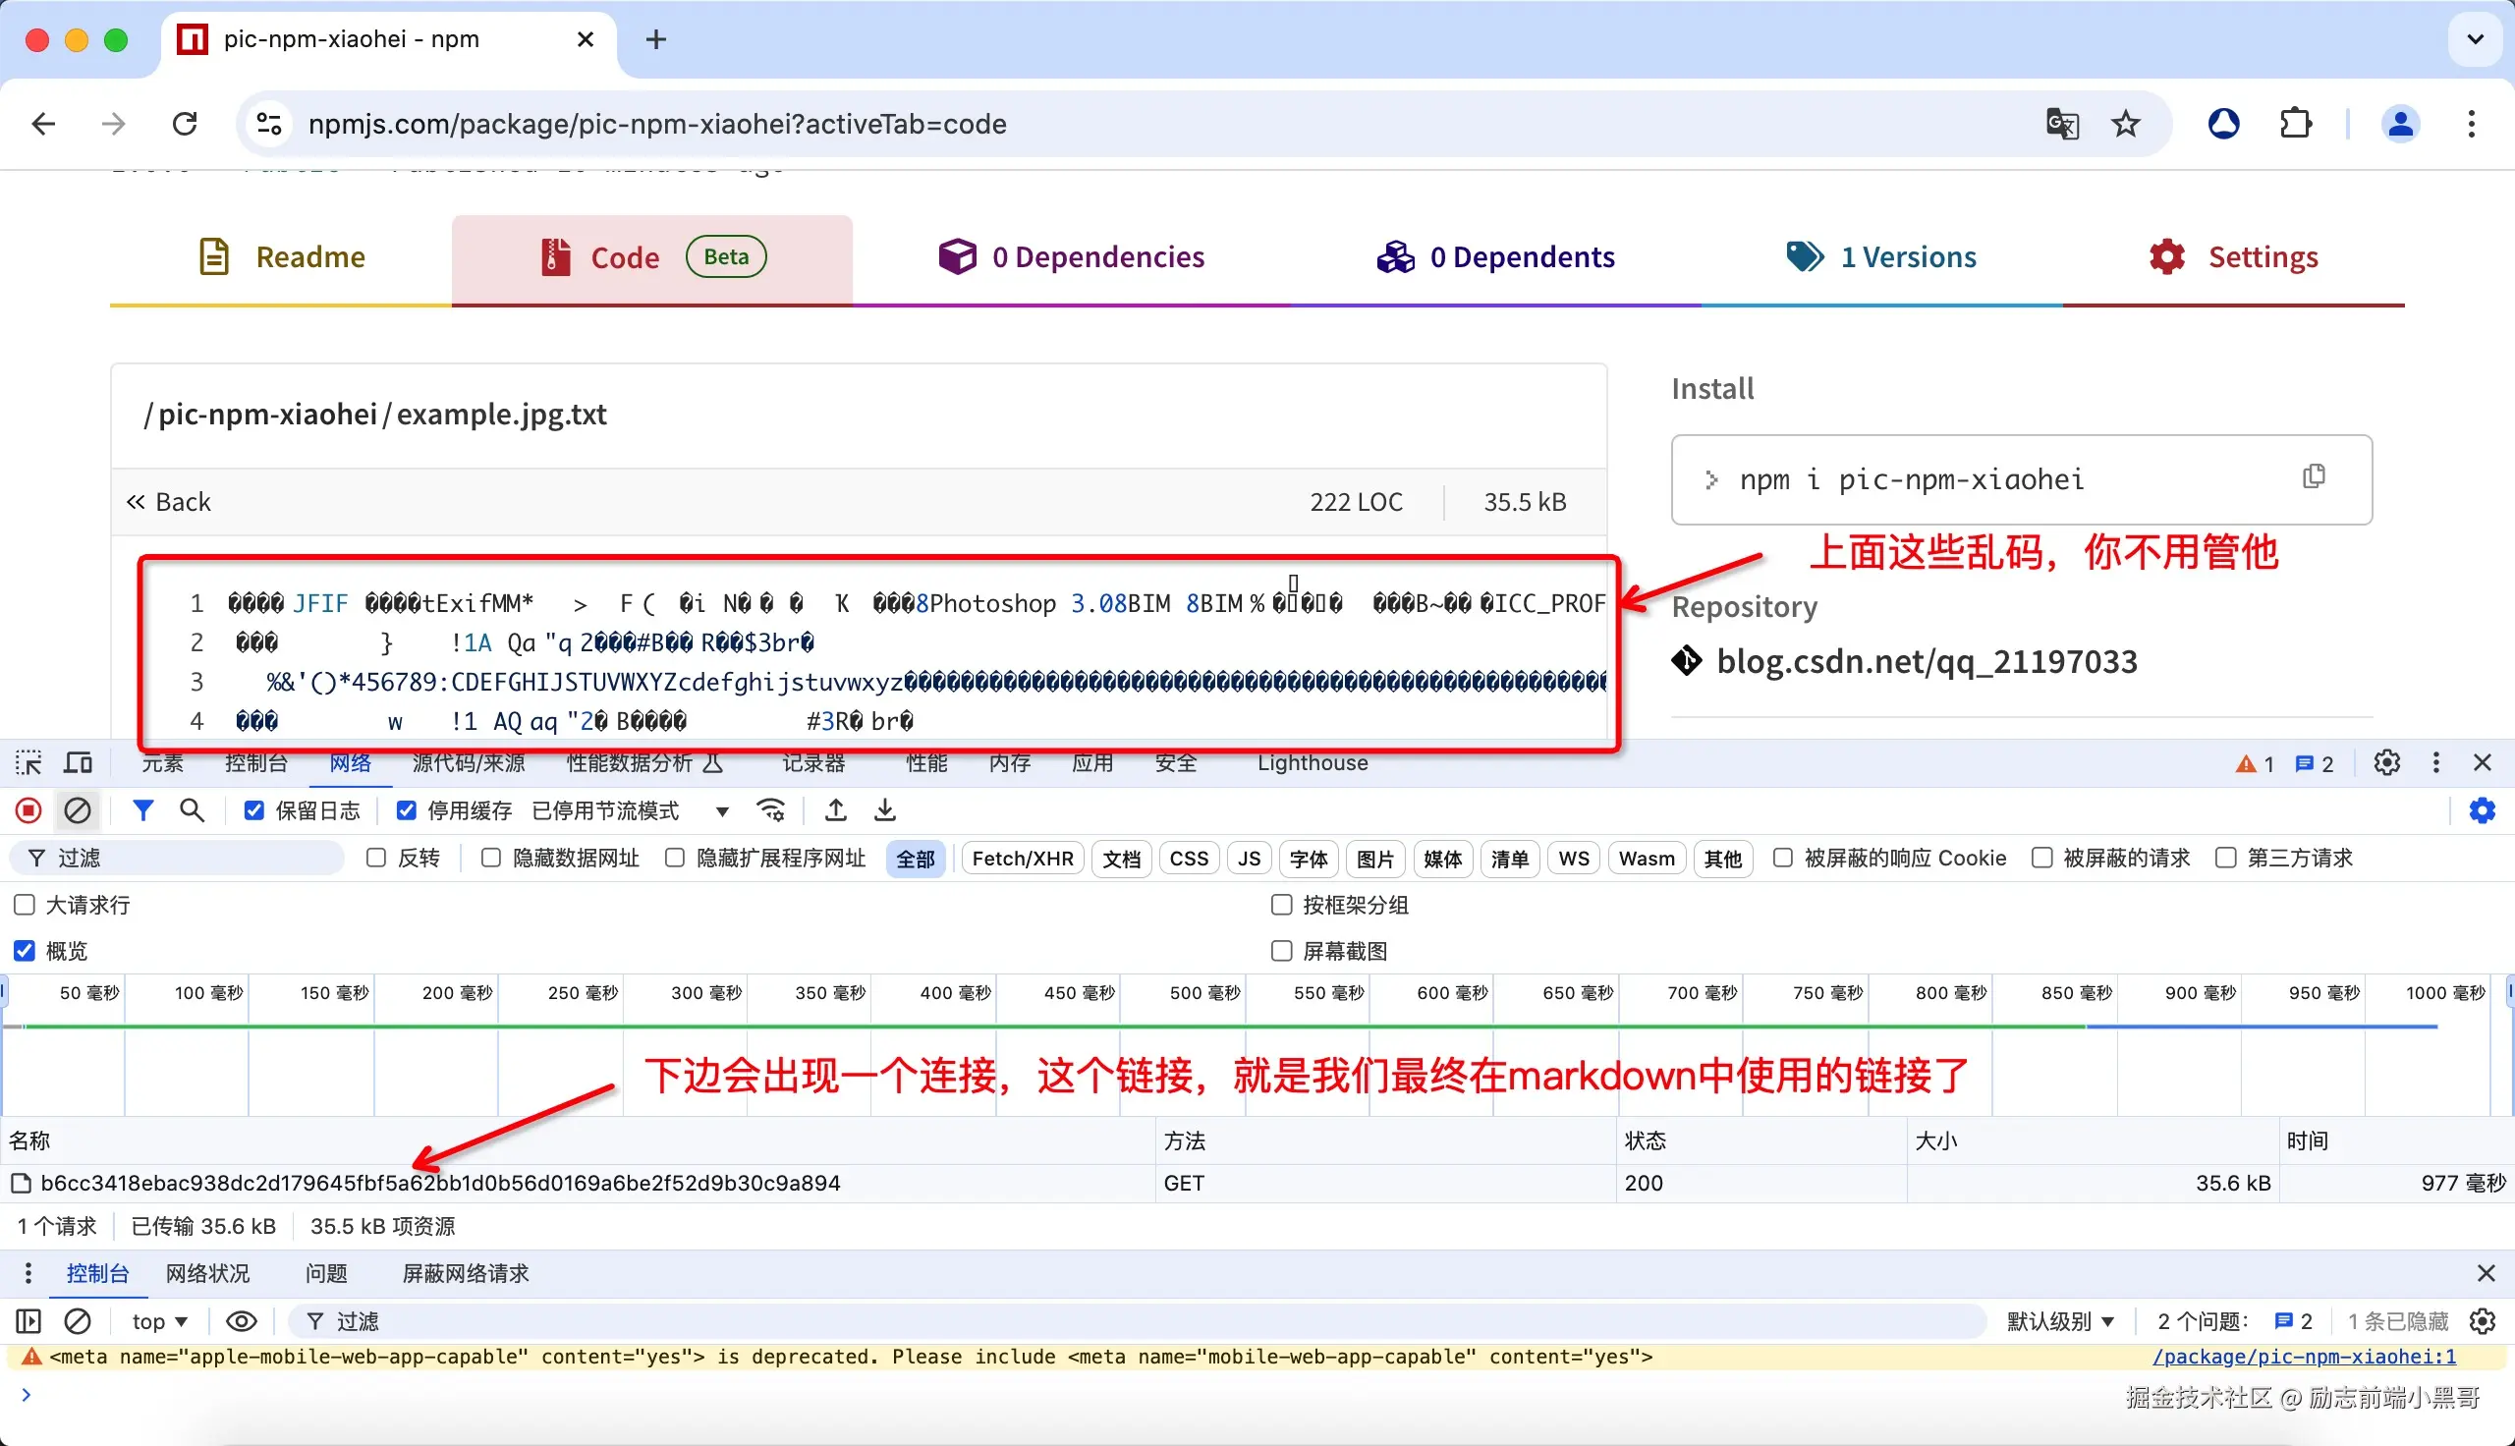Click the import HAR upload icon

coord(836,810)
